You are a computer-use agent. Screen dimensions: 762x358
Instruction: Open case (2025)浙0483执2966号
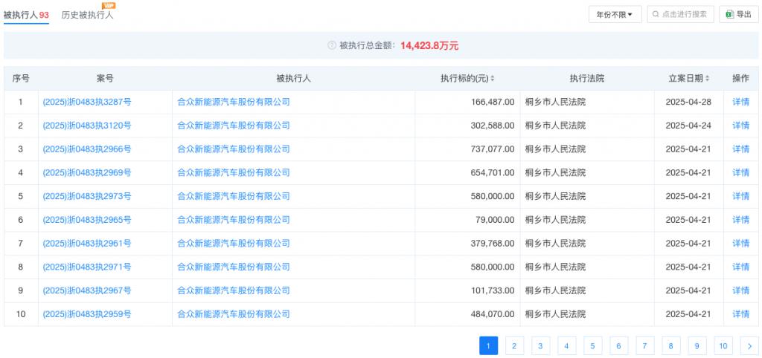coord(87,149)
